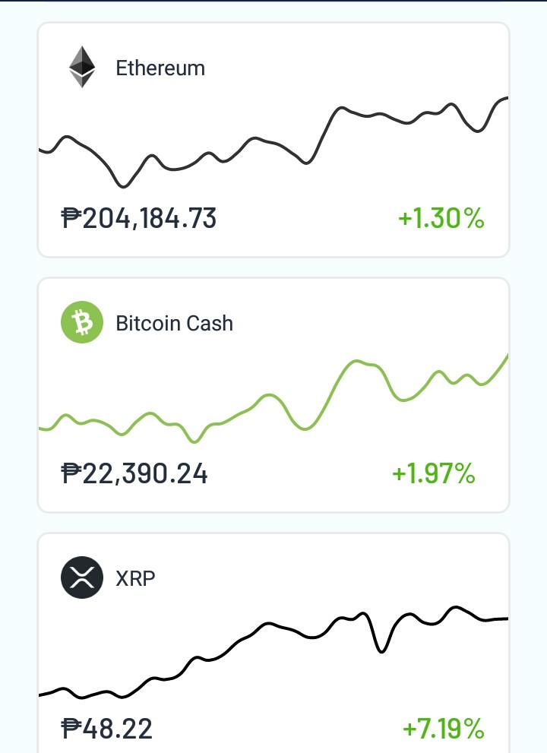Select the Bitcoin Cash price ₱22,390.24
Image resolution: width=547 pixels, height=753 pixels.
[134, 473]
